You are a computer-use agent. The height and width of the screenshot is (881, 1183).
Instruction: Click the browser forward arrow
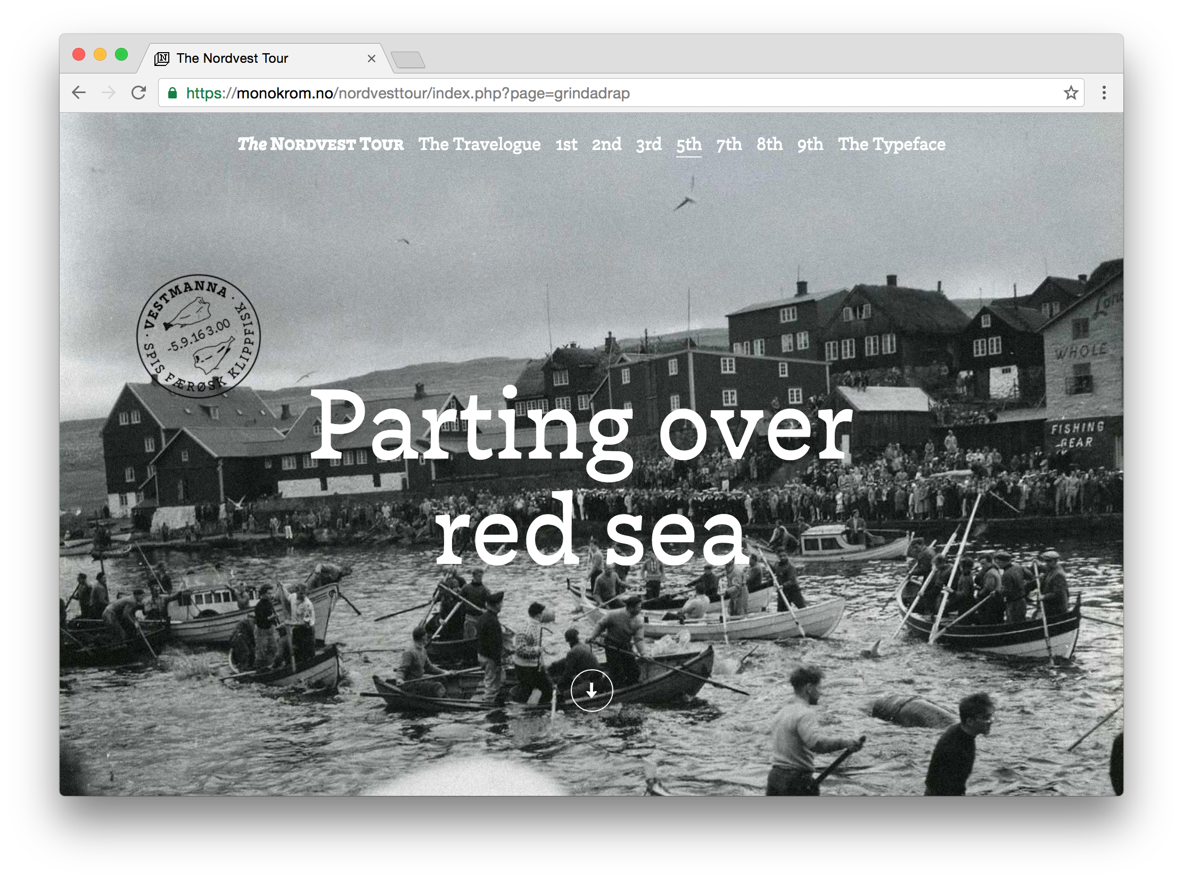pos(109,93)
